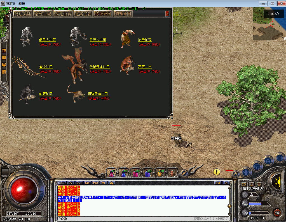The height and width of the screenshot is (222, 286).
Task: Click the fifth chat toolbar guild icon
Action: point(95,183)
